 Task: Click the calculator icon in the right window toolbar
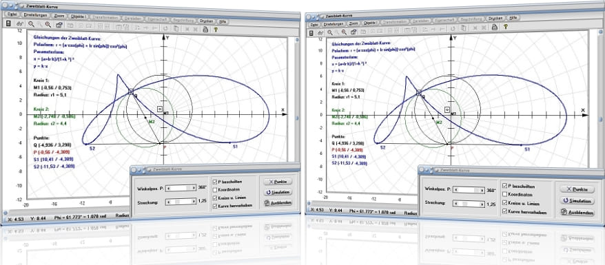click(311, 33)
